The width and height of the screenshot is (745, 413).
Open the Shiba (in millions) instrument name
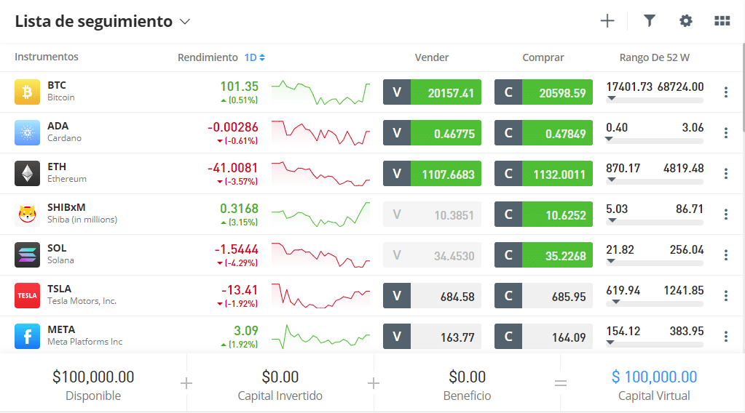(82, 220)
